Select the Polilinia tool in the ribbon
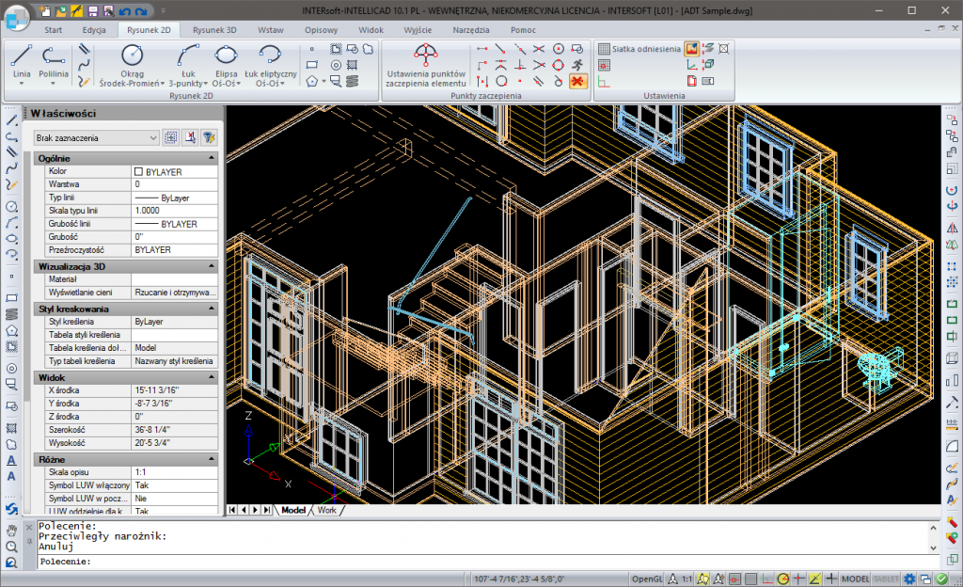 [x=54, y=58]
